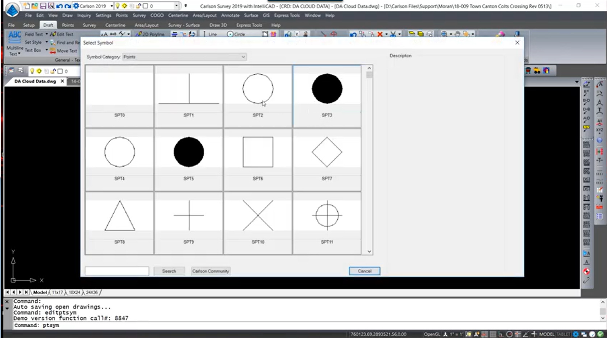Screen dimensions: 607x338
Task: Expand the quick access toolbar customize arrow
Action: pos(186,6)
